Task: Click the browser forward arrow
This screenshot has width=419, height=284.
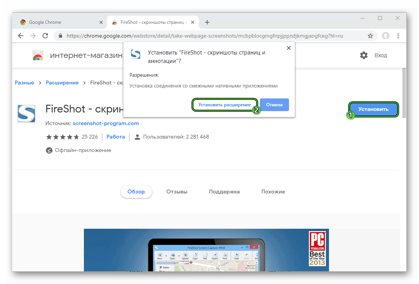Action: (33, 36)
